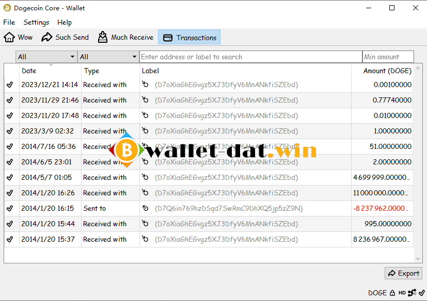Click received arrow icon in 4 699 999 row
This screenshot has width=427, height=301.
pyautogui.click(x=145, y=177)
